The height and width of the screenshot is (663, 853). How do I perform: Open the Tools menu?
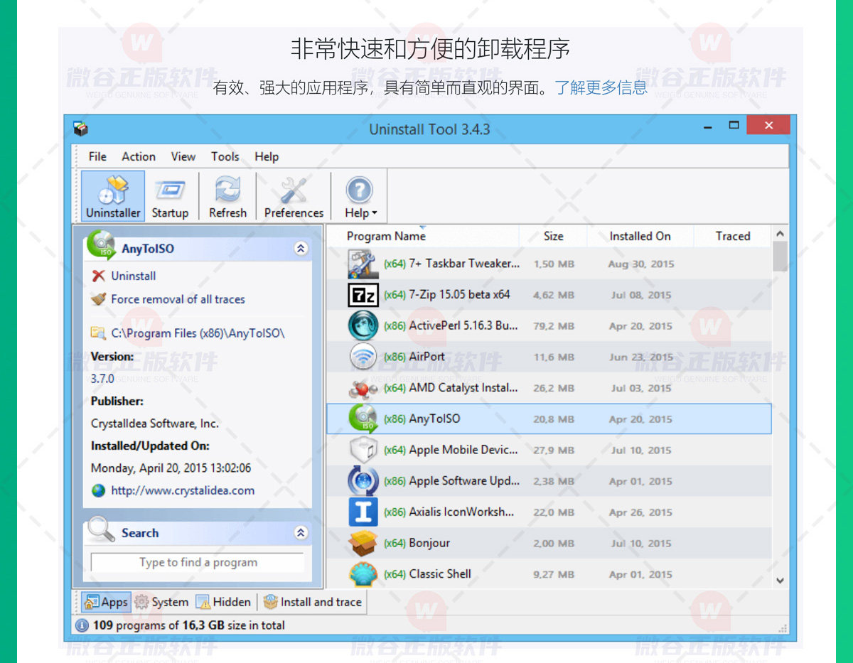coord(225,156)
